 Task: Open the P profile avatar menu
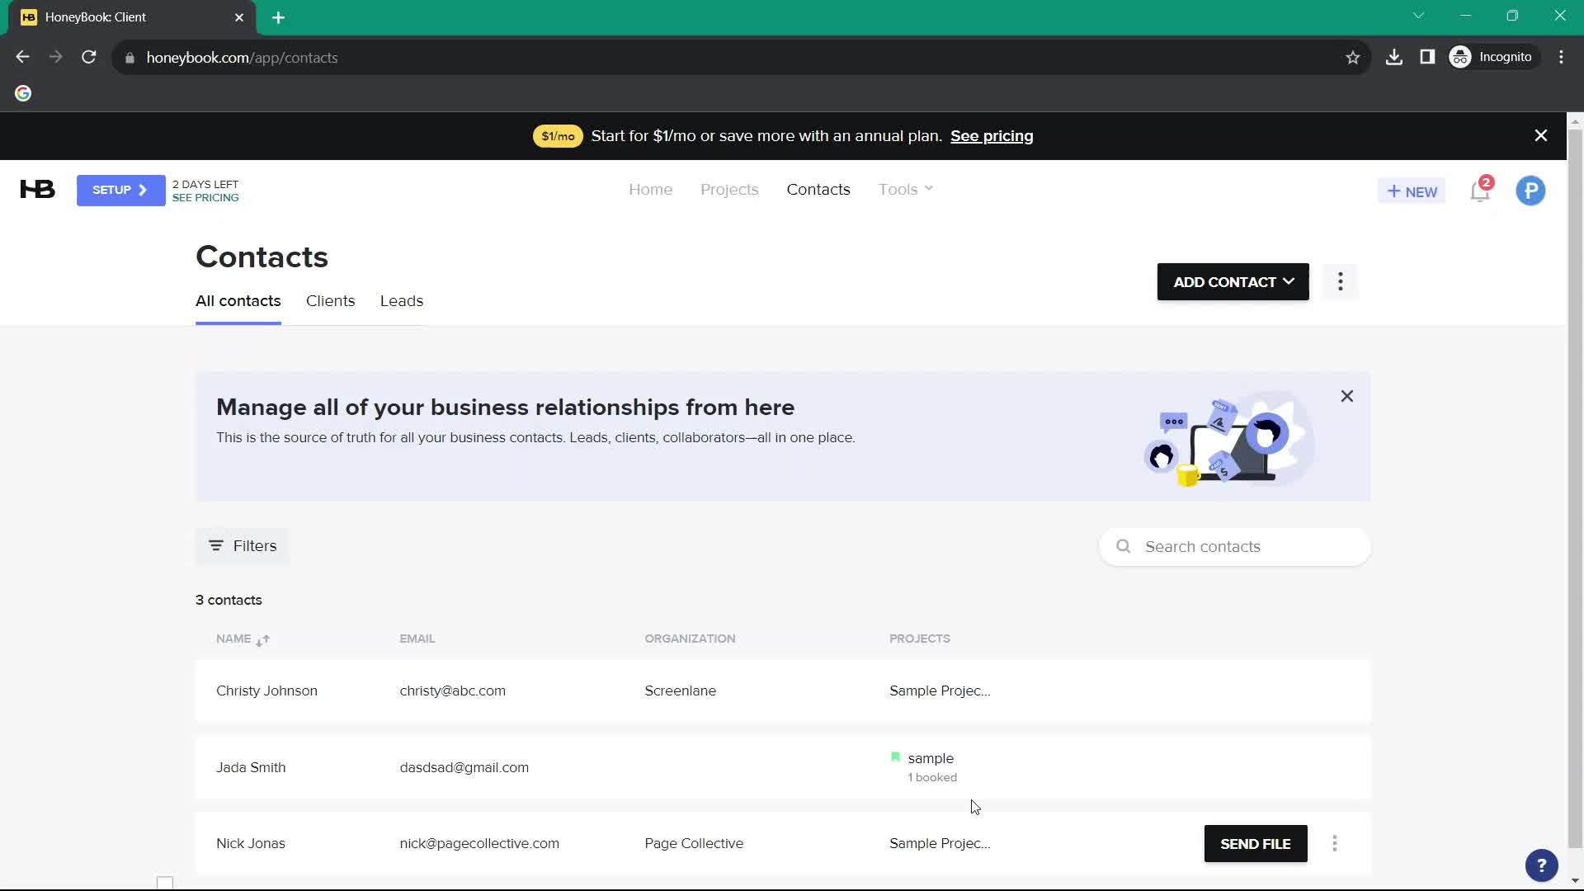[x=1530, y=191]
